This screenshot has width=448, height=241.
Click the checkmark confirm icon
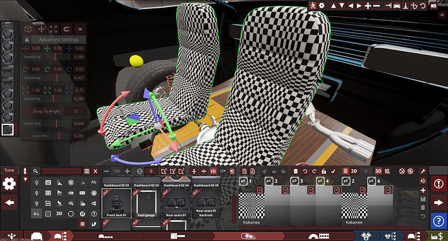tap(333, 171)
